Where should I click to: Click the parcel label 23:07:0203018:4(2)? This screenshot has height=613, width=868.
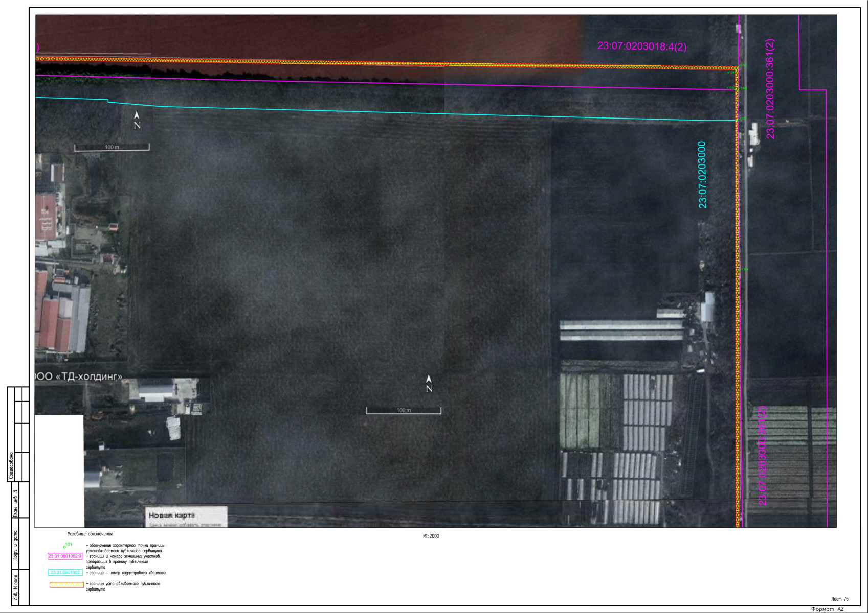click(642, 46)
